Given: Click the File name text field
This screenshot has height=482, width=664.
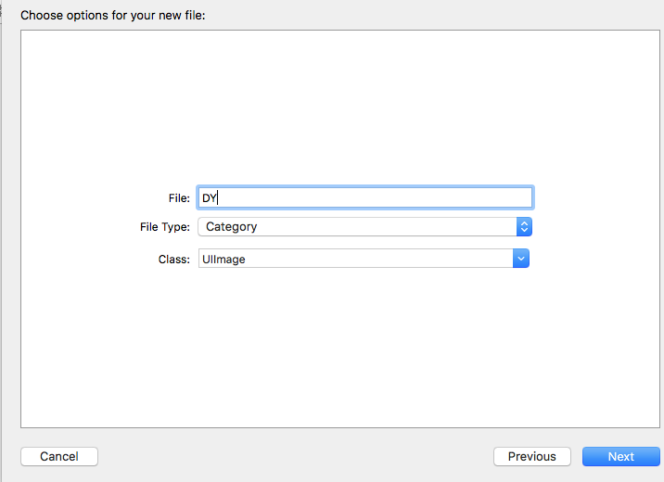Looking at the screenshot, I should point(364,197).
